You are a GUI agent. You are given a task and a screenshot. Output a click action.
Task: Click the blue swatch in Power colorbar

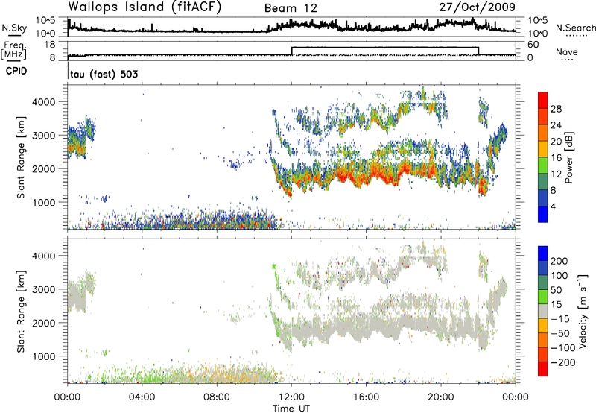543,214
